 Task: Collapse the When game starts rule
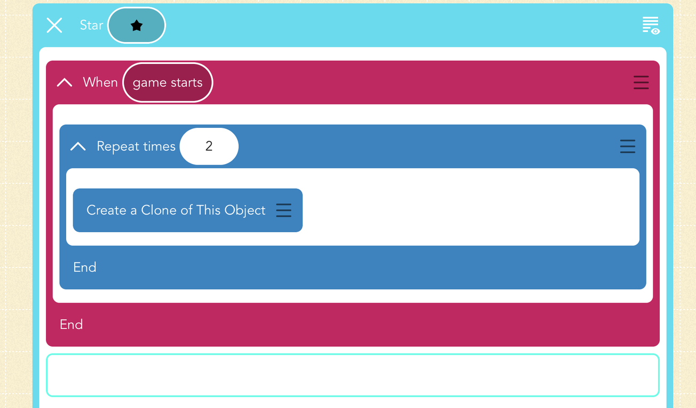[x=65, y=83]
